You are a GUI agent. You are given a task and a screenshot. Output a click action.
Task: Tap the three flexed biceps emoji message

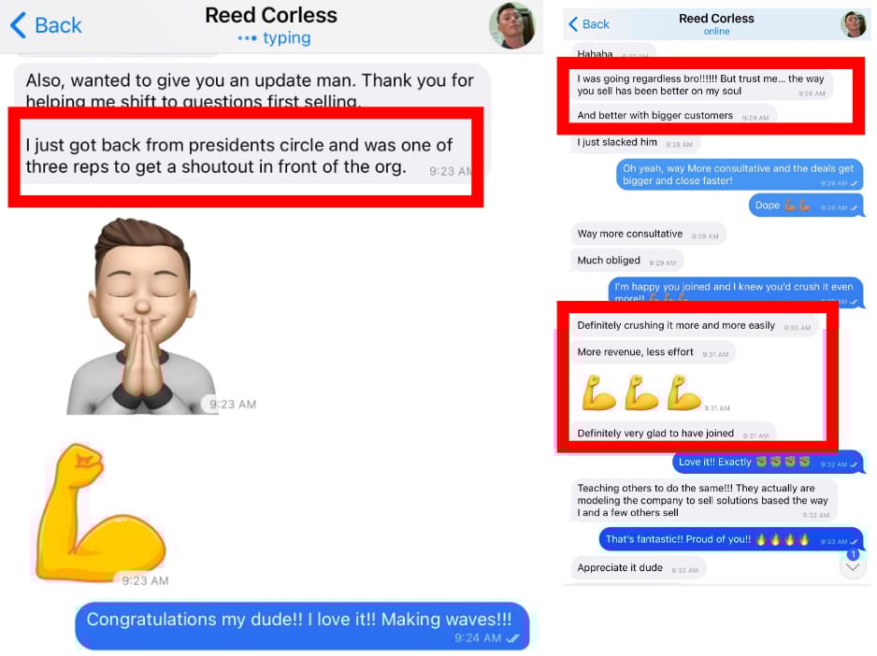pyautogui.click(x=641, y=392)
